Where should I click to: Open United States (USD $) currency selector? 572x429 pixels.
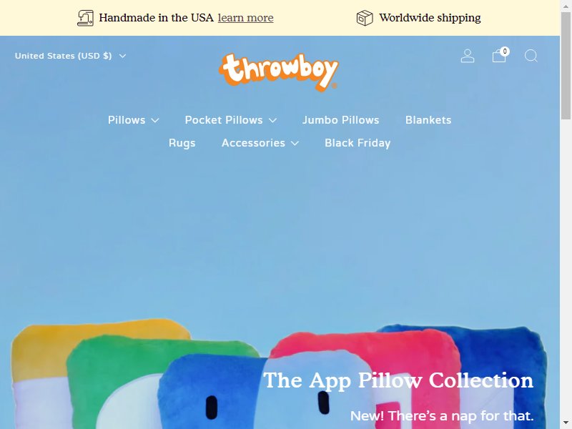tap(70, 56)
